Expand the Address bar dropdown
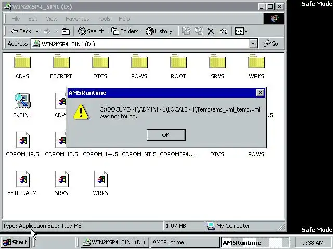Viewport: 333px width, 249px height. 253,44
